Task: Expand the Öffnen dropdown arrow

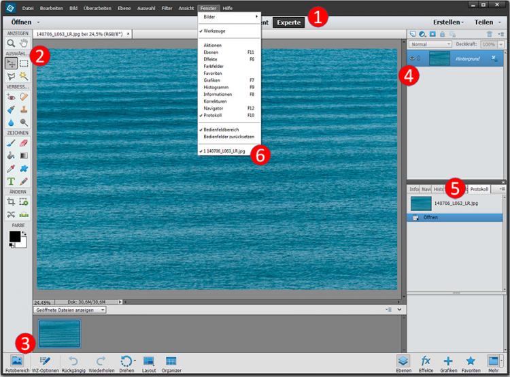Action: tap(39, 22)
